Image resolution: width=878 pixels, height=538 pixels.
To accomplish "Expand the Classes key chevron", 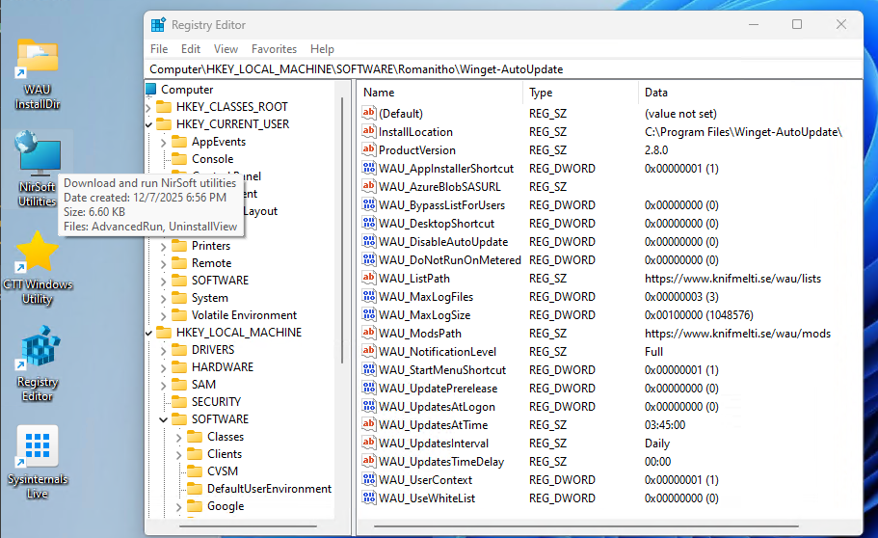I will pyautogui.click(x=178, y=437).
